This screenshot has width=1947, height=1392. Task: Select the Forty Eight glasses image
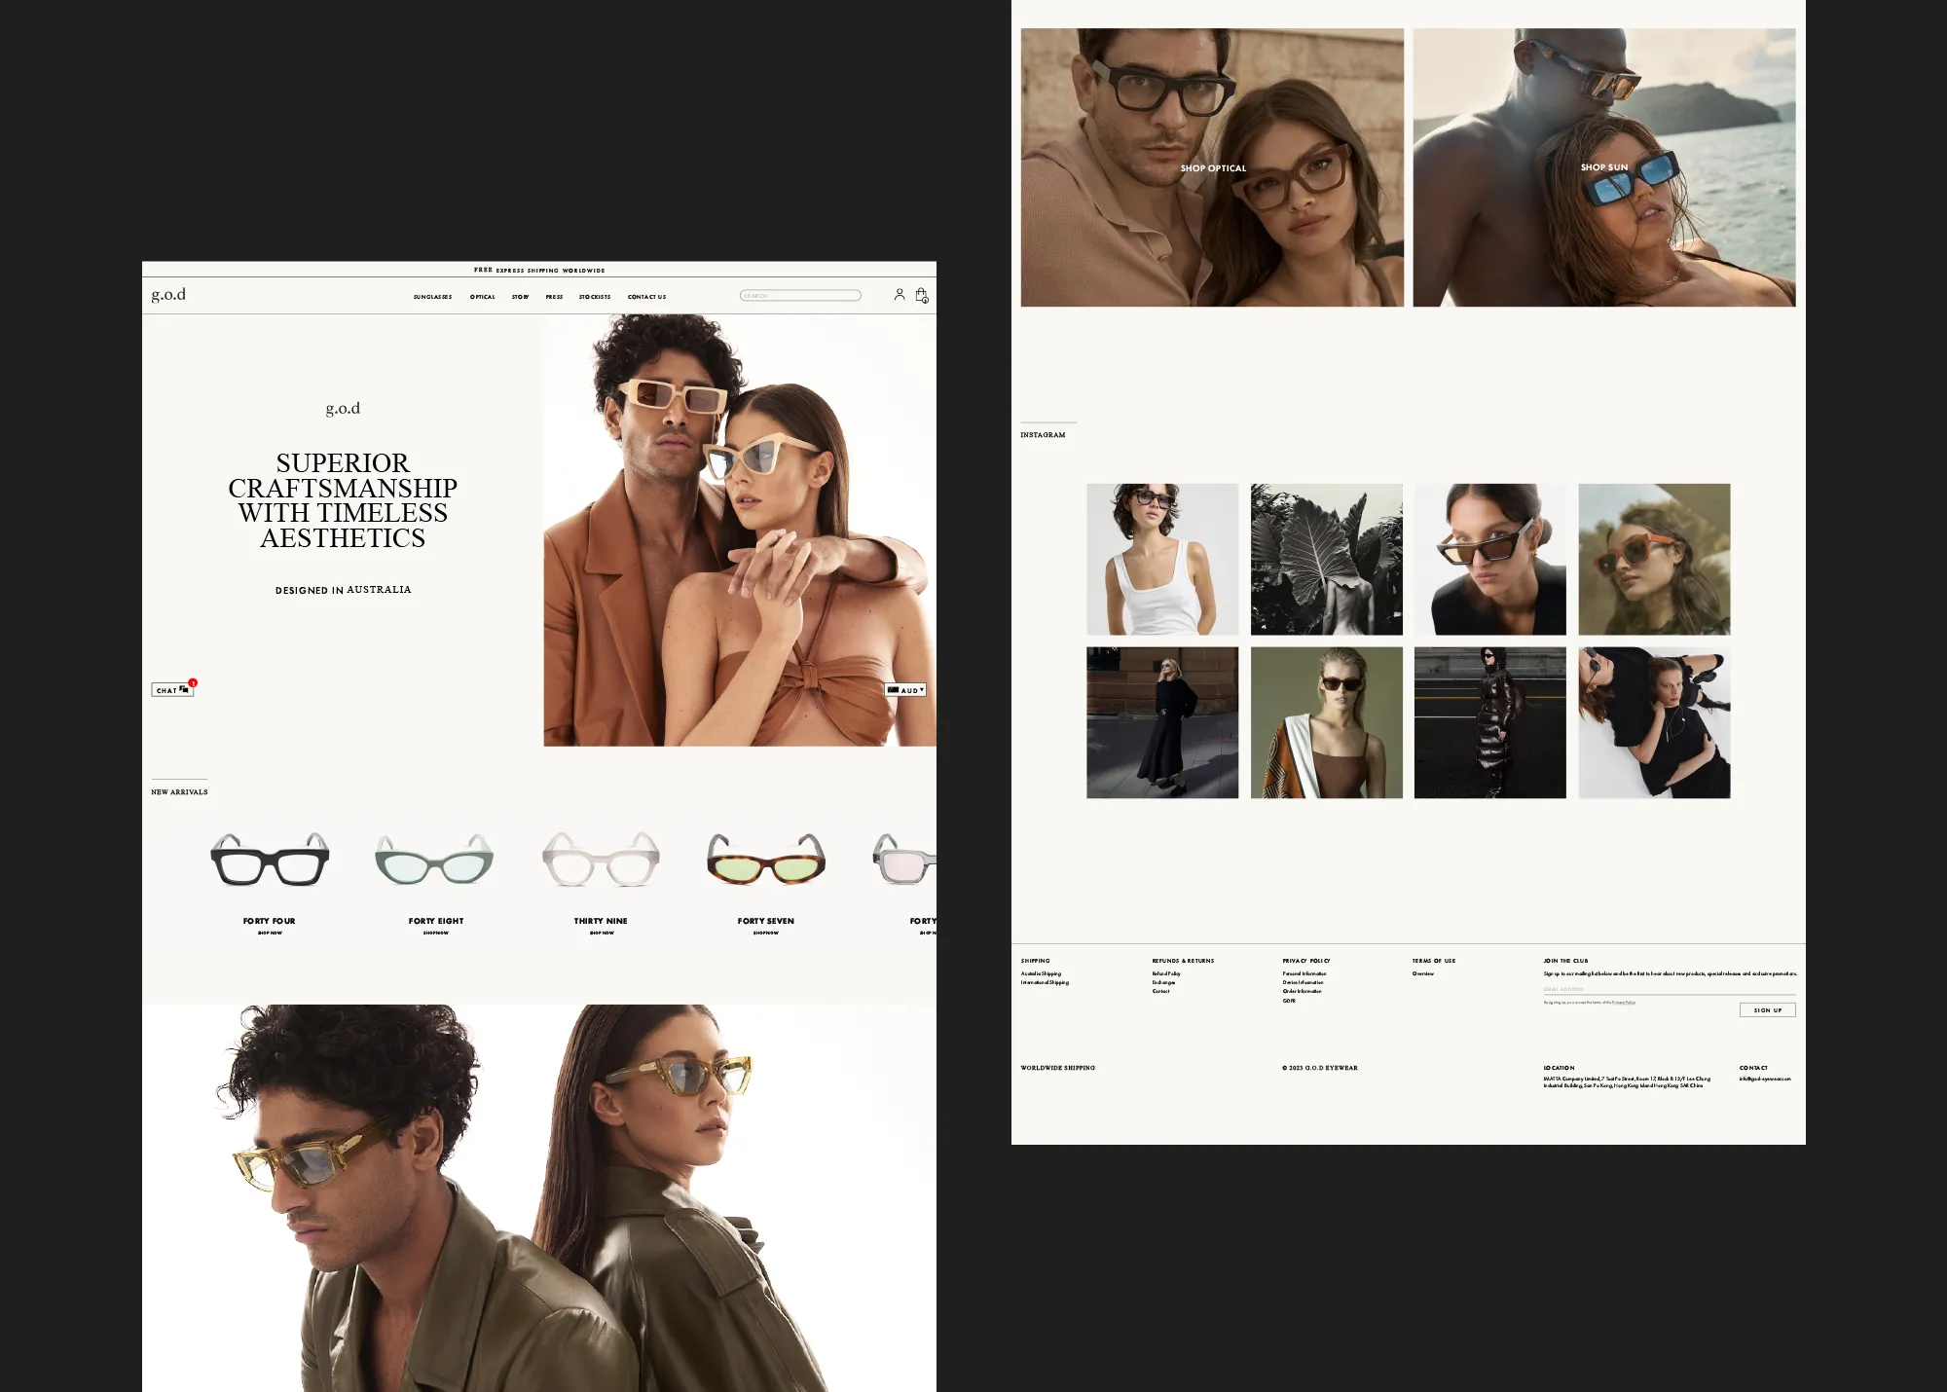[434, 859]
